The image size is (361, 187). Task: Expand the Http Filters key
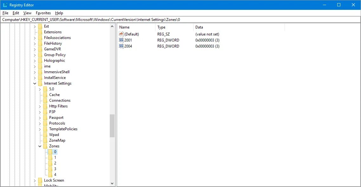click(x=40, y=106)
